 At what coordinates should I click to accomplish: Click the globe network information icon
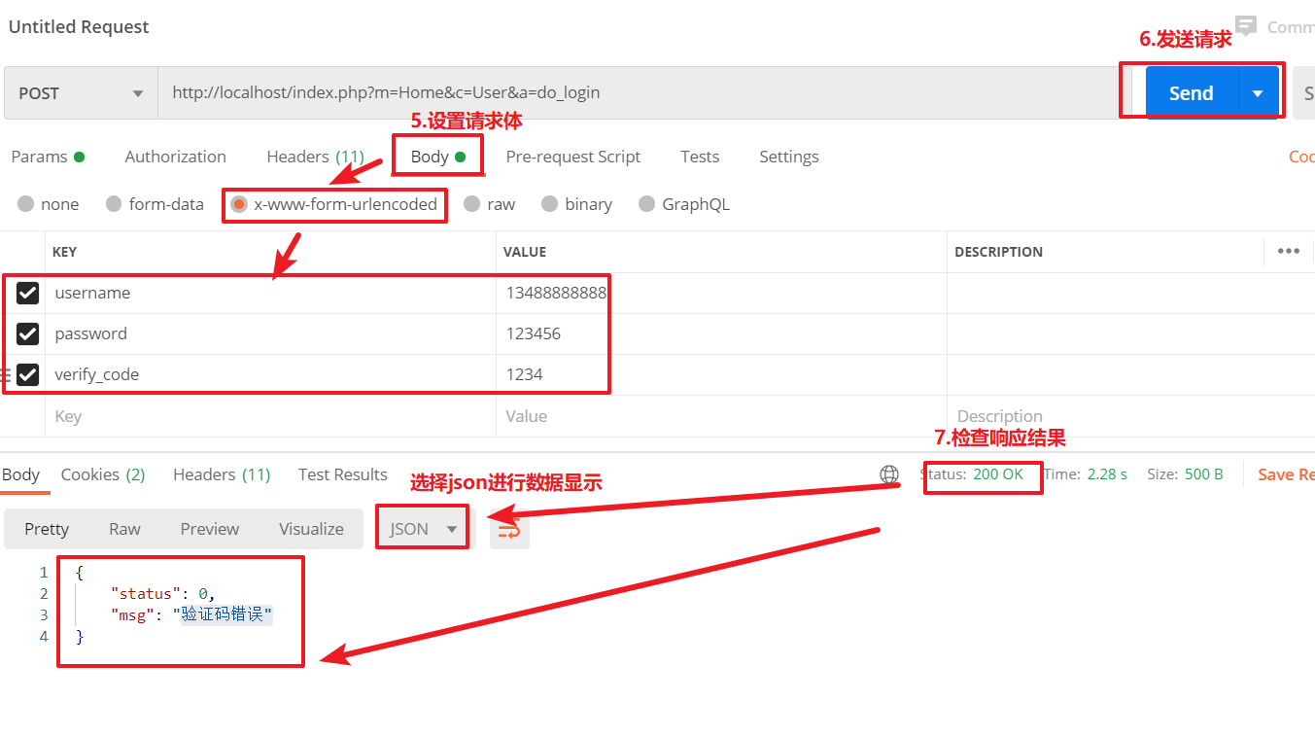coord(889,474)
